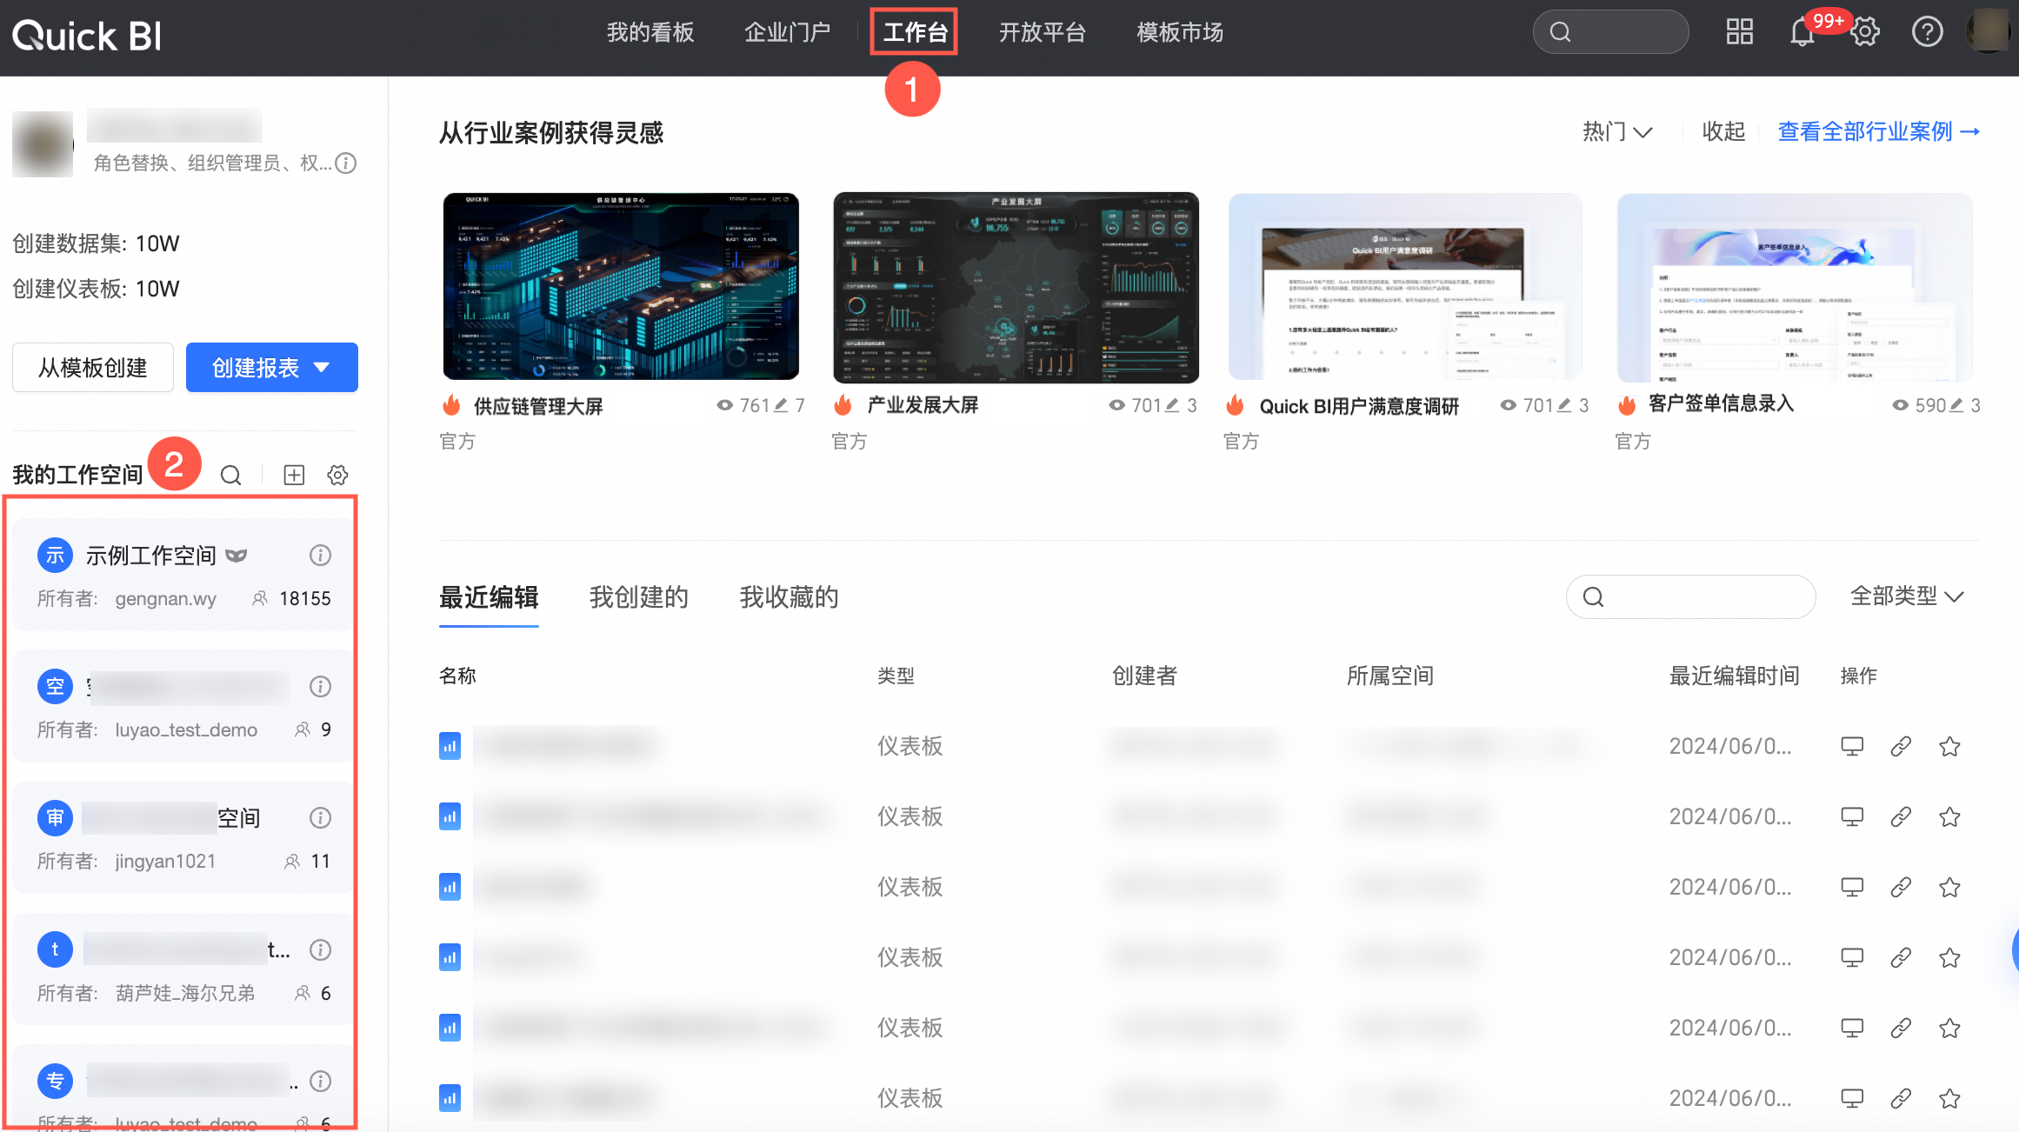Screen dimensions: 2019x1132
Task: Open workspace settings gear beside 我的工作空间
Action: (337, 475)
